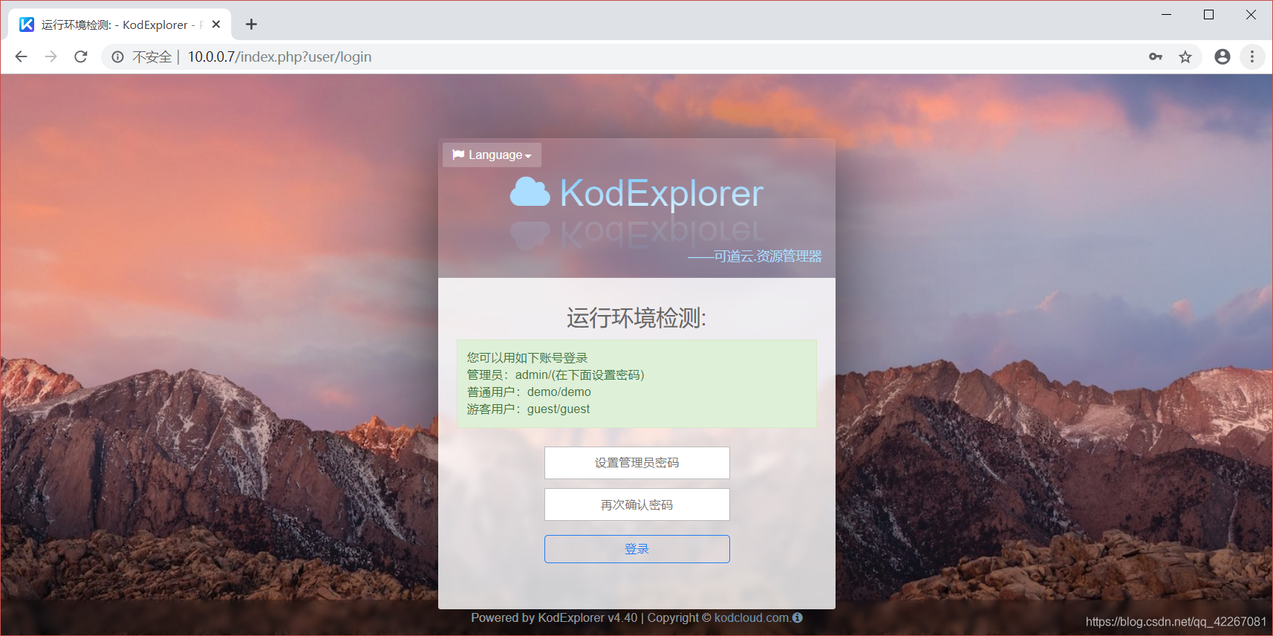Go back to the previous page
This screenshot has width=1273, height=636.
(21, 56)
